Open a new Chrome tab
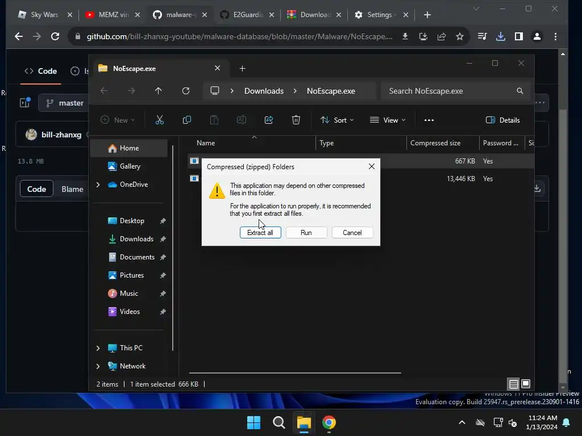Viewport: 582px width, 436px height. point(427,15)
